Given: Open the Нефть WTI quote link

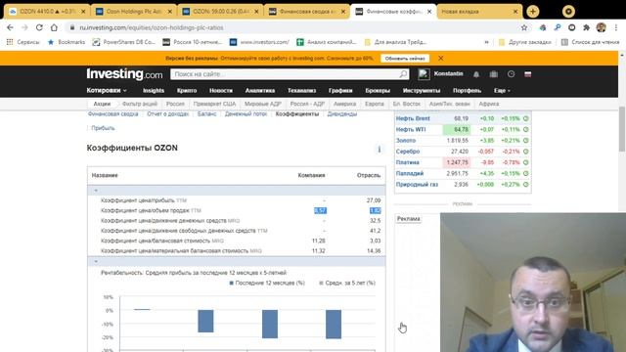Looking at the screenshot, I should [x=411, y=130].
